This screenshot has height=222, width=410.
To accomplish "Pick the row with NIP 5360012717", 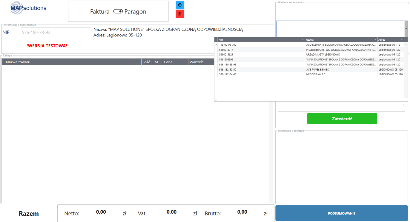I will (x=226, y=50).
